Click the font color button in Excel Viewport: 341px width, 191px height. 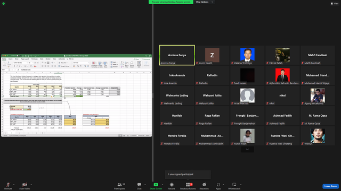click(x=35, y=66)
